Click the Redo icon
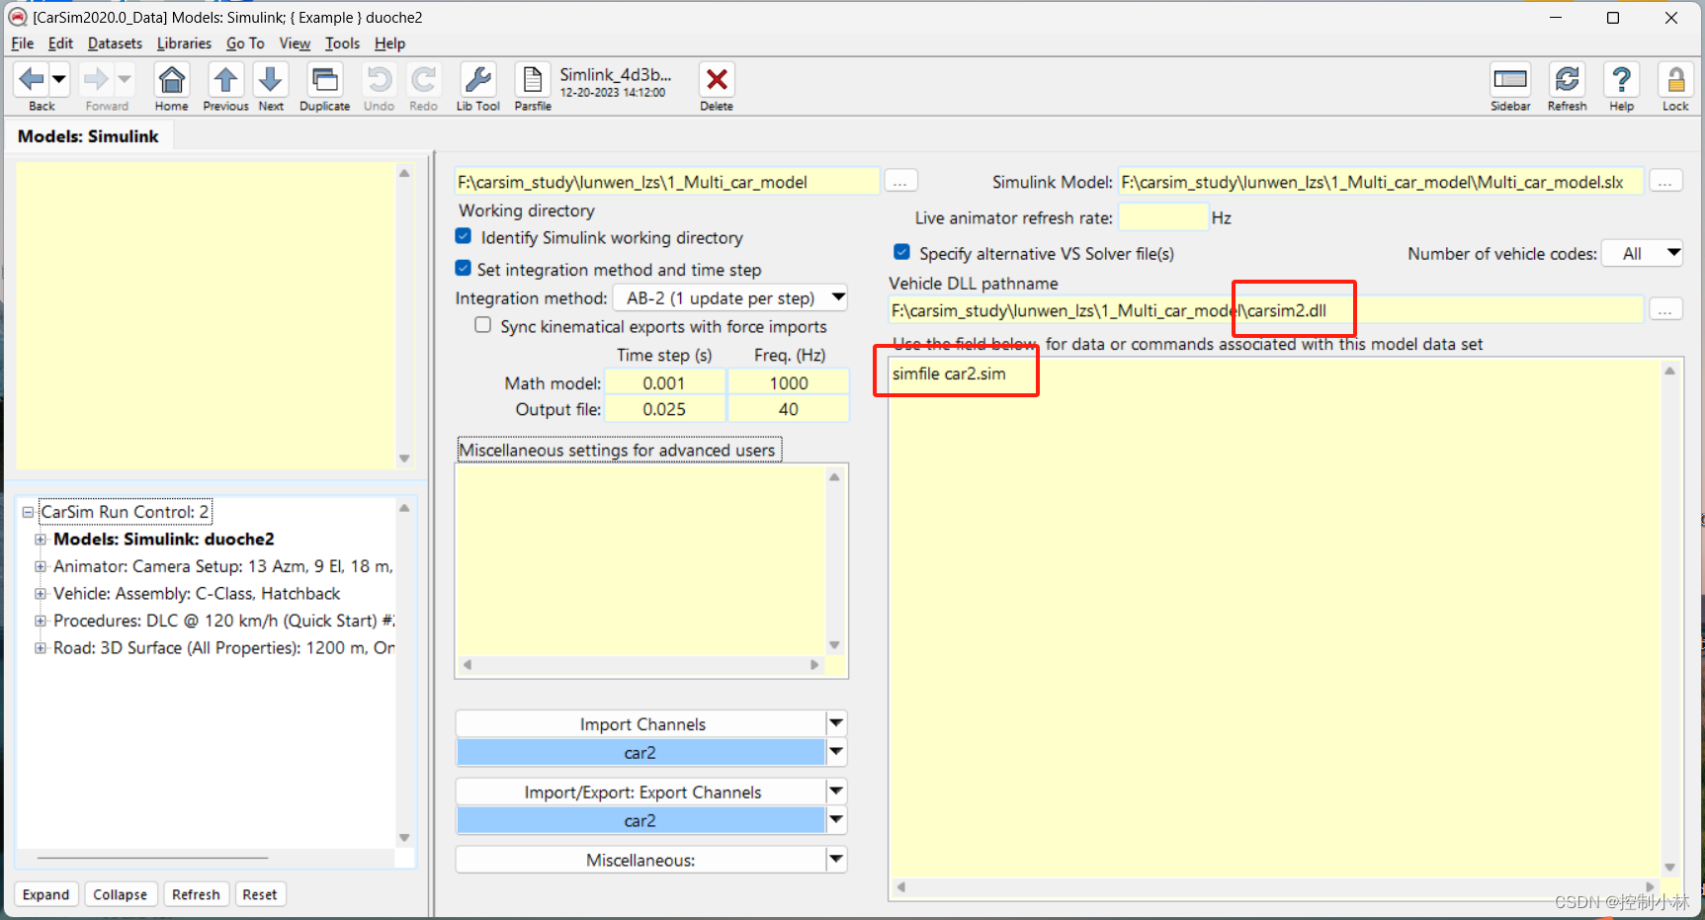The width and height of the screenshot is (1705, 920). click(x=424, y=79)
